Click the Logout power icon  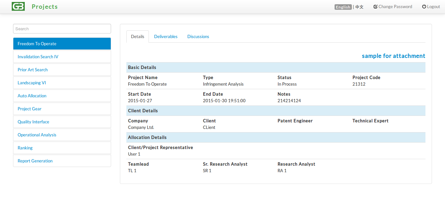[x=424, y=7]
